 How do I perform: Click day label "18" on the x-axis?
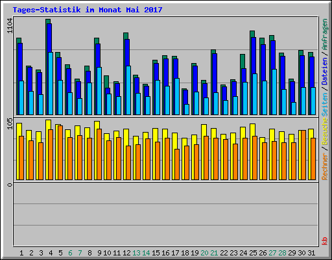click(185, 253)
